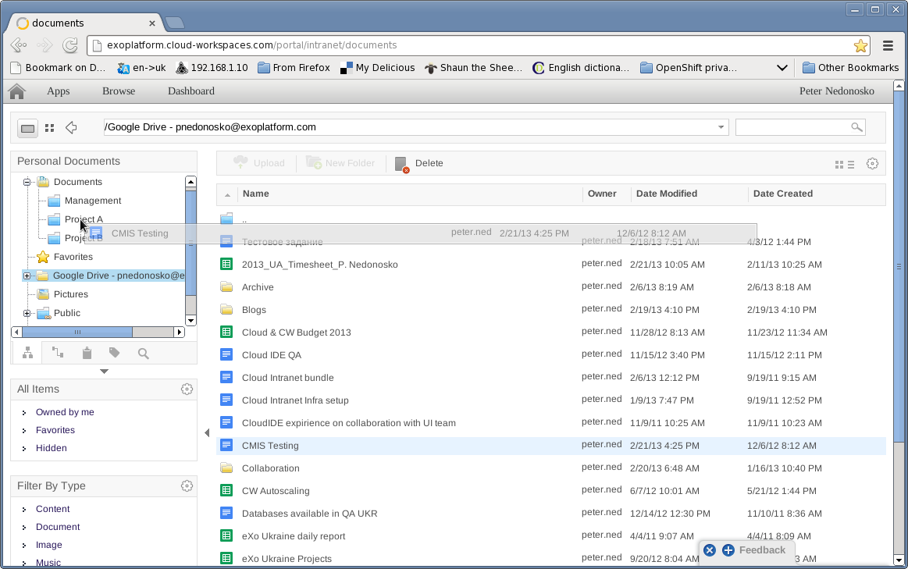Open the relations sidebar tab icon
908x569 pixels.
(57, 352)
